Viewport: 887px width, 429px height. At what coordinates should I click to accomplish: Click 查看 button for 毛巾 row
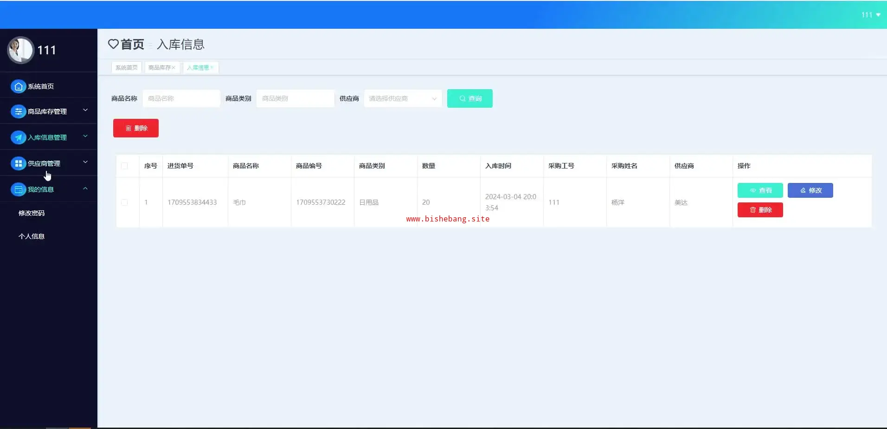pos(760,190)
